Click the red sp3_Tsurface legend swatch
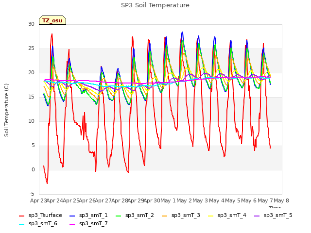The image size is (311, 233). click(21, 216)
